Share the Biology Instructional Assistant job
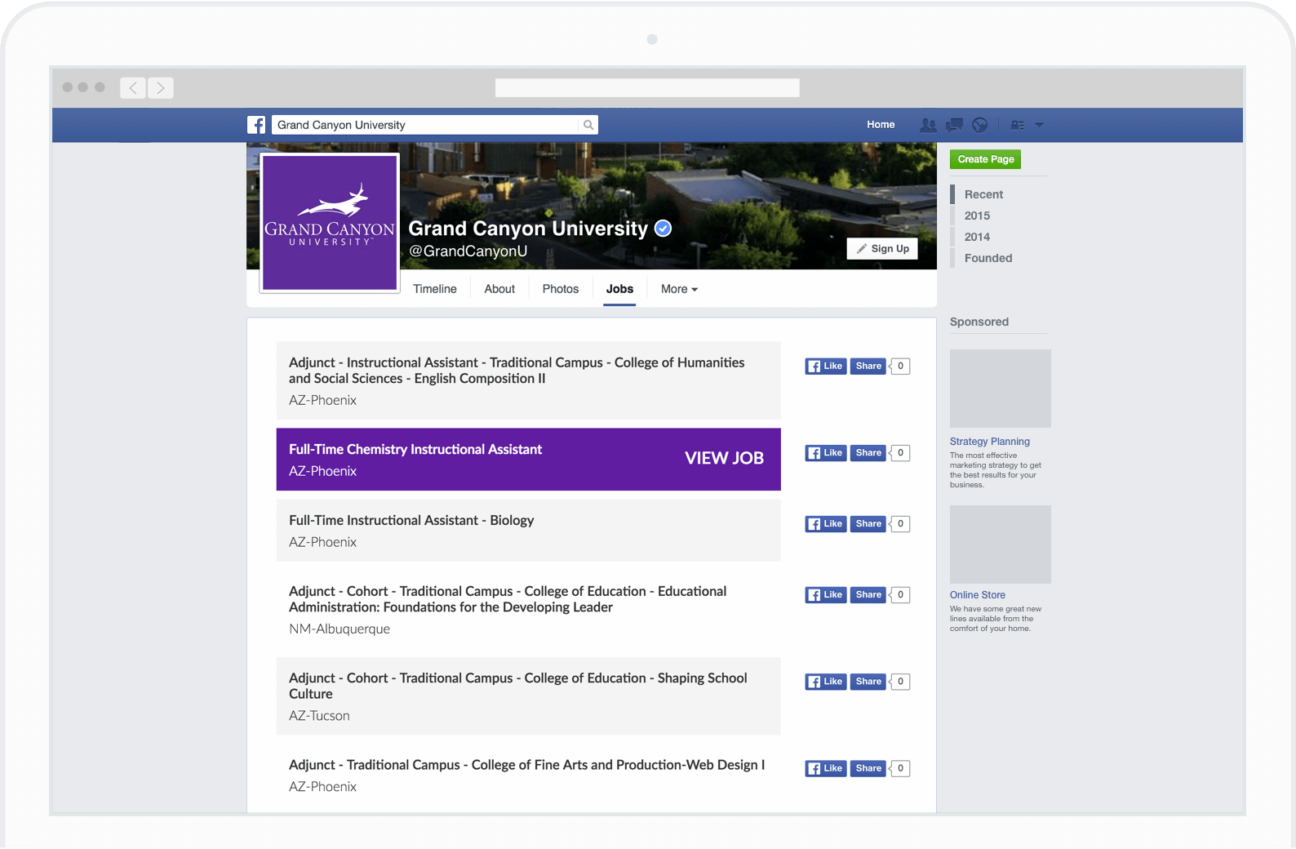Viewport: 1296px width, 849px height. 868,524
